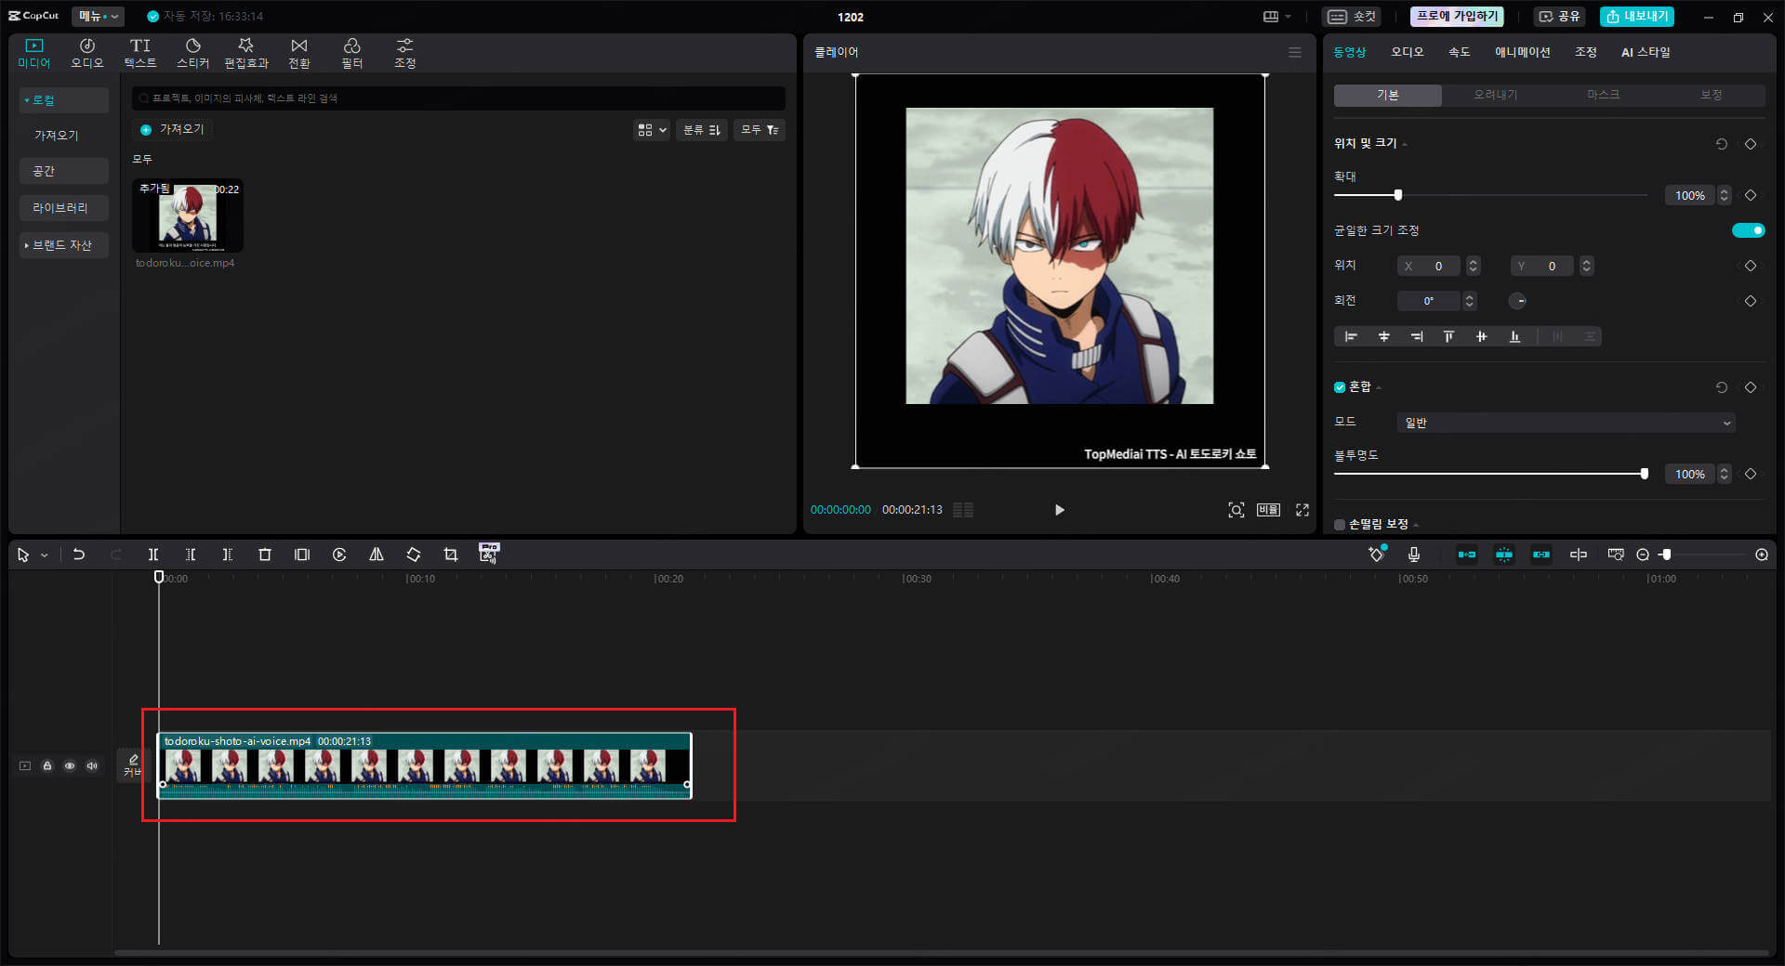This screenshot has height=966, width=1785.
Task: Open the 숏컷 shortcuts button
Action: pos(1352,17)
